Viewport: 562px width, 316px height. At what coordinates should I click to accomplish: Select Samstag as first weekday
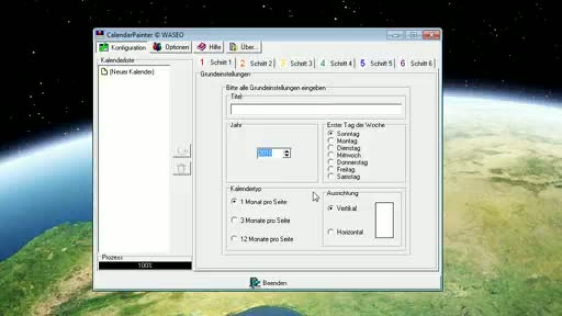click(331, 177)
